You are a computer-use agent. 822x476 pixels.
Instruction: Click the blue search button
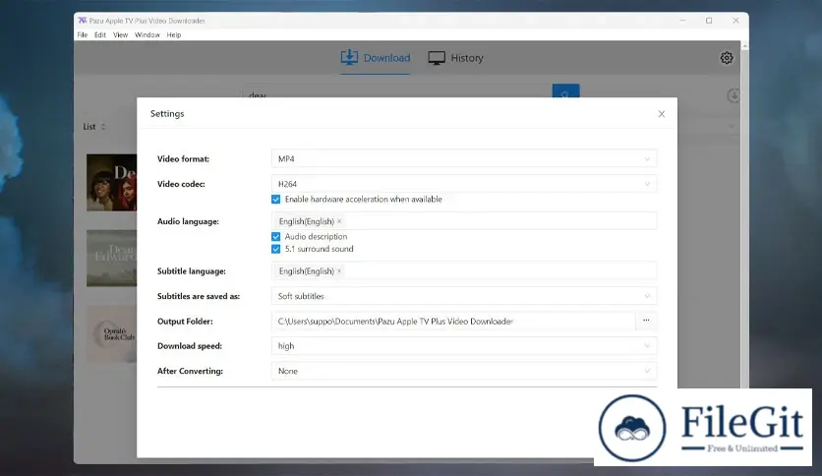pyautogui.click(x=565, y=90)
